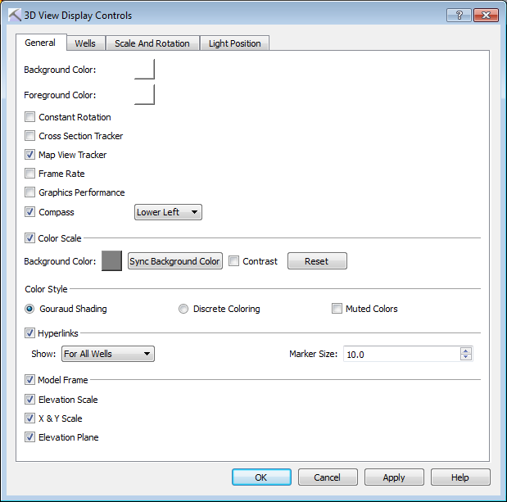This screenshot has height=502, width=507.
Task: Click the title bar help question-mark icon
Action: [459, 16]
